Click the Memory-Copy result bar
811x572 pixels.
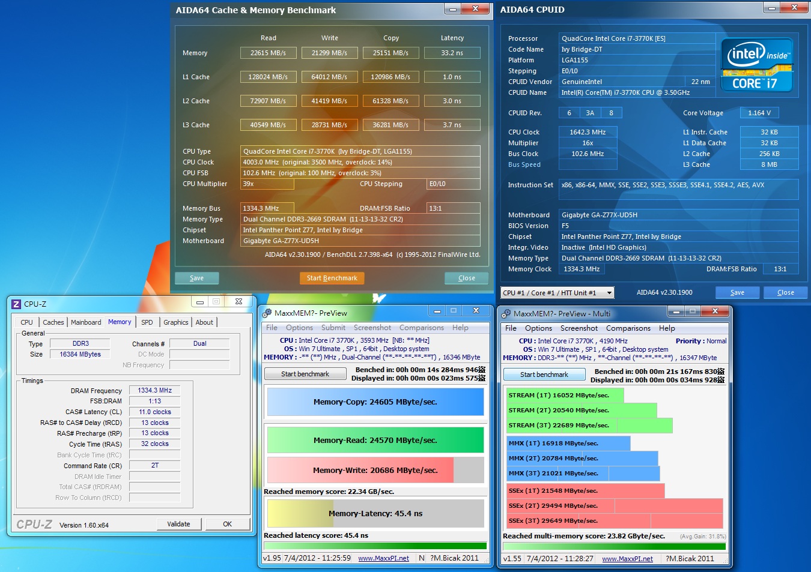[375, 402]
